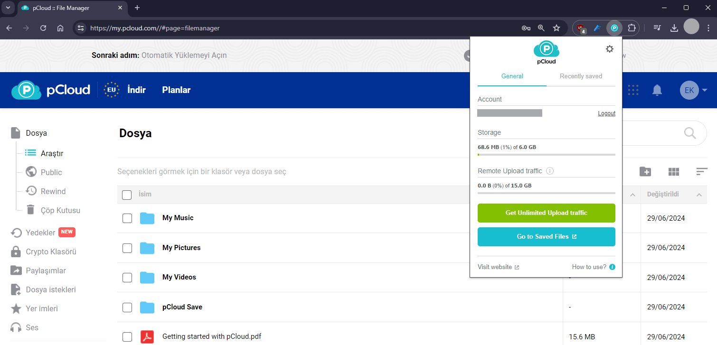Click the How to use info icon
The width and height of the screenshot is (717, 345).
(612, 267)
